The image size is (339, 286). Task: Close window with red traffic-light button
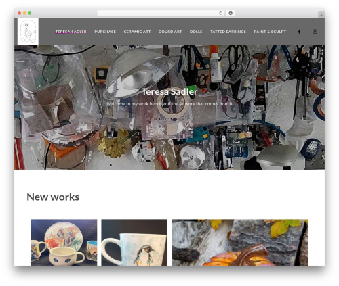(x=20, y=13)
